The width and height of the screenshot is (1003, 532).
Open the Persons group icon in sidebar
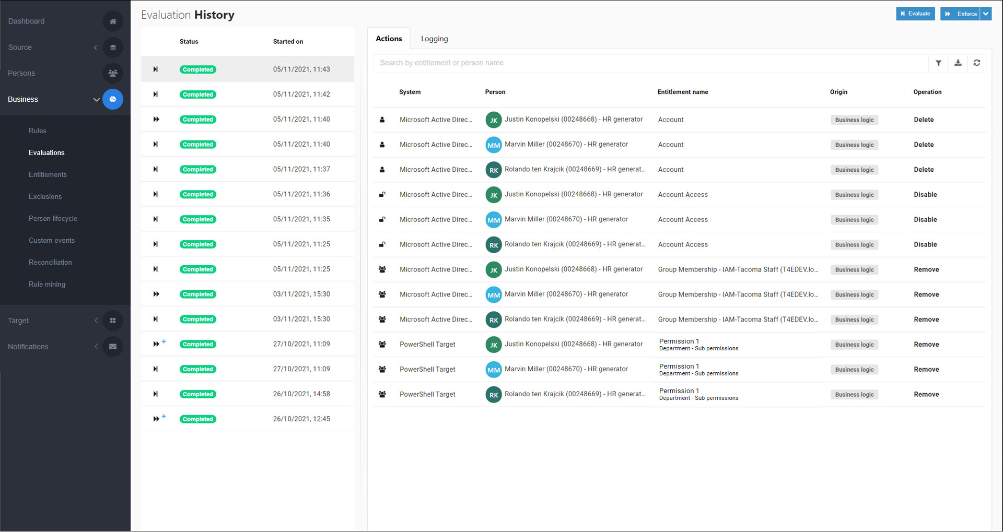click(113, 73)
